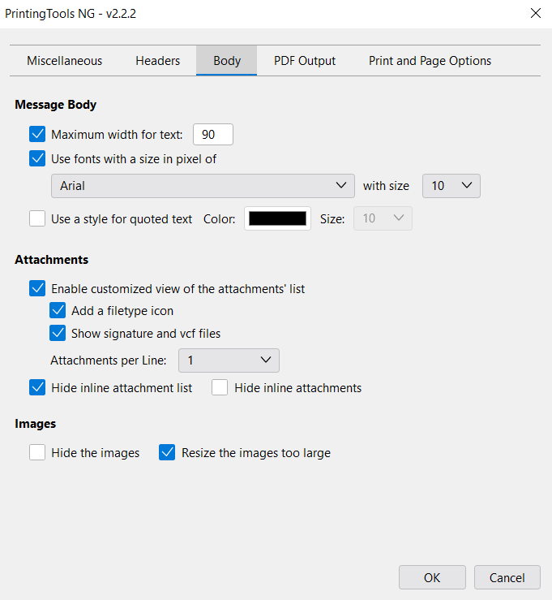Click the 'with size' label

(x=386, y=186)
